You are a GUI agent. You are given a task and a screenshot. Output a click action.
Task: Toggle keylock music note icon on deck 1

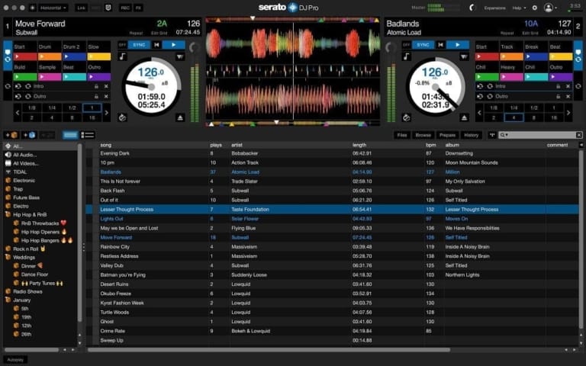coord(122,56)
